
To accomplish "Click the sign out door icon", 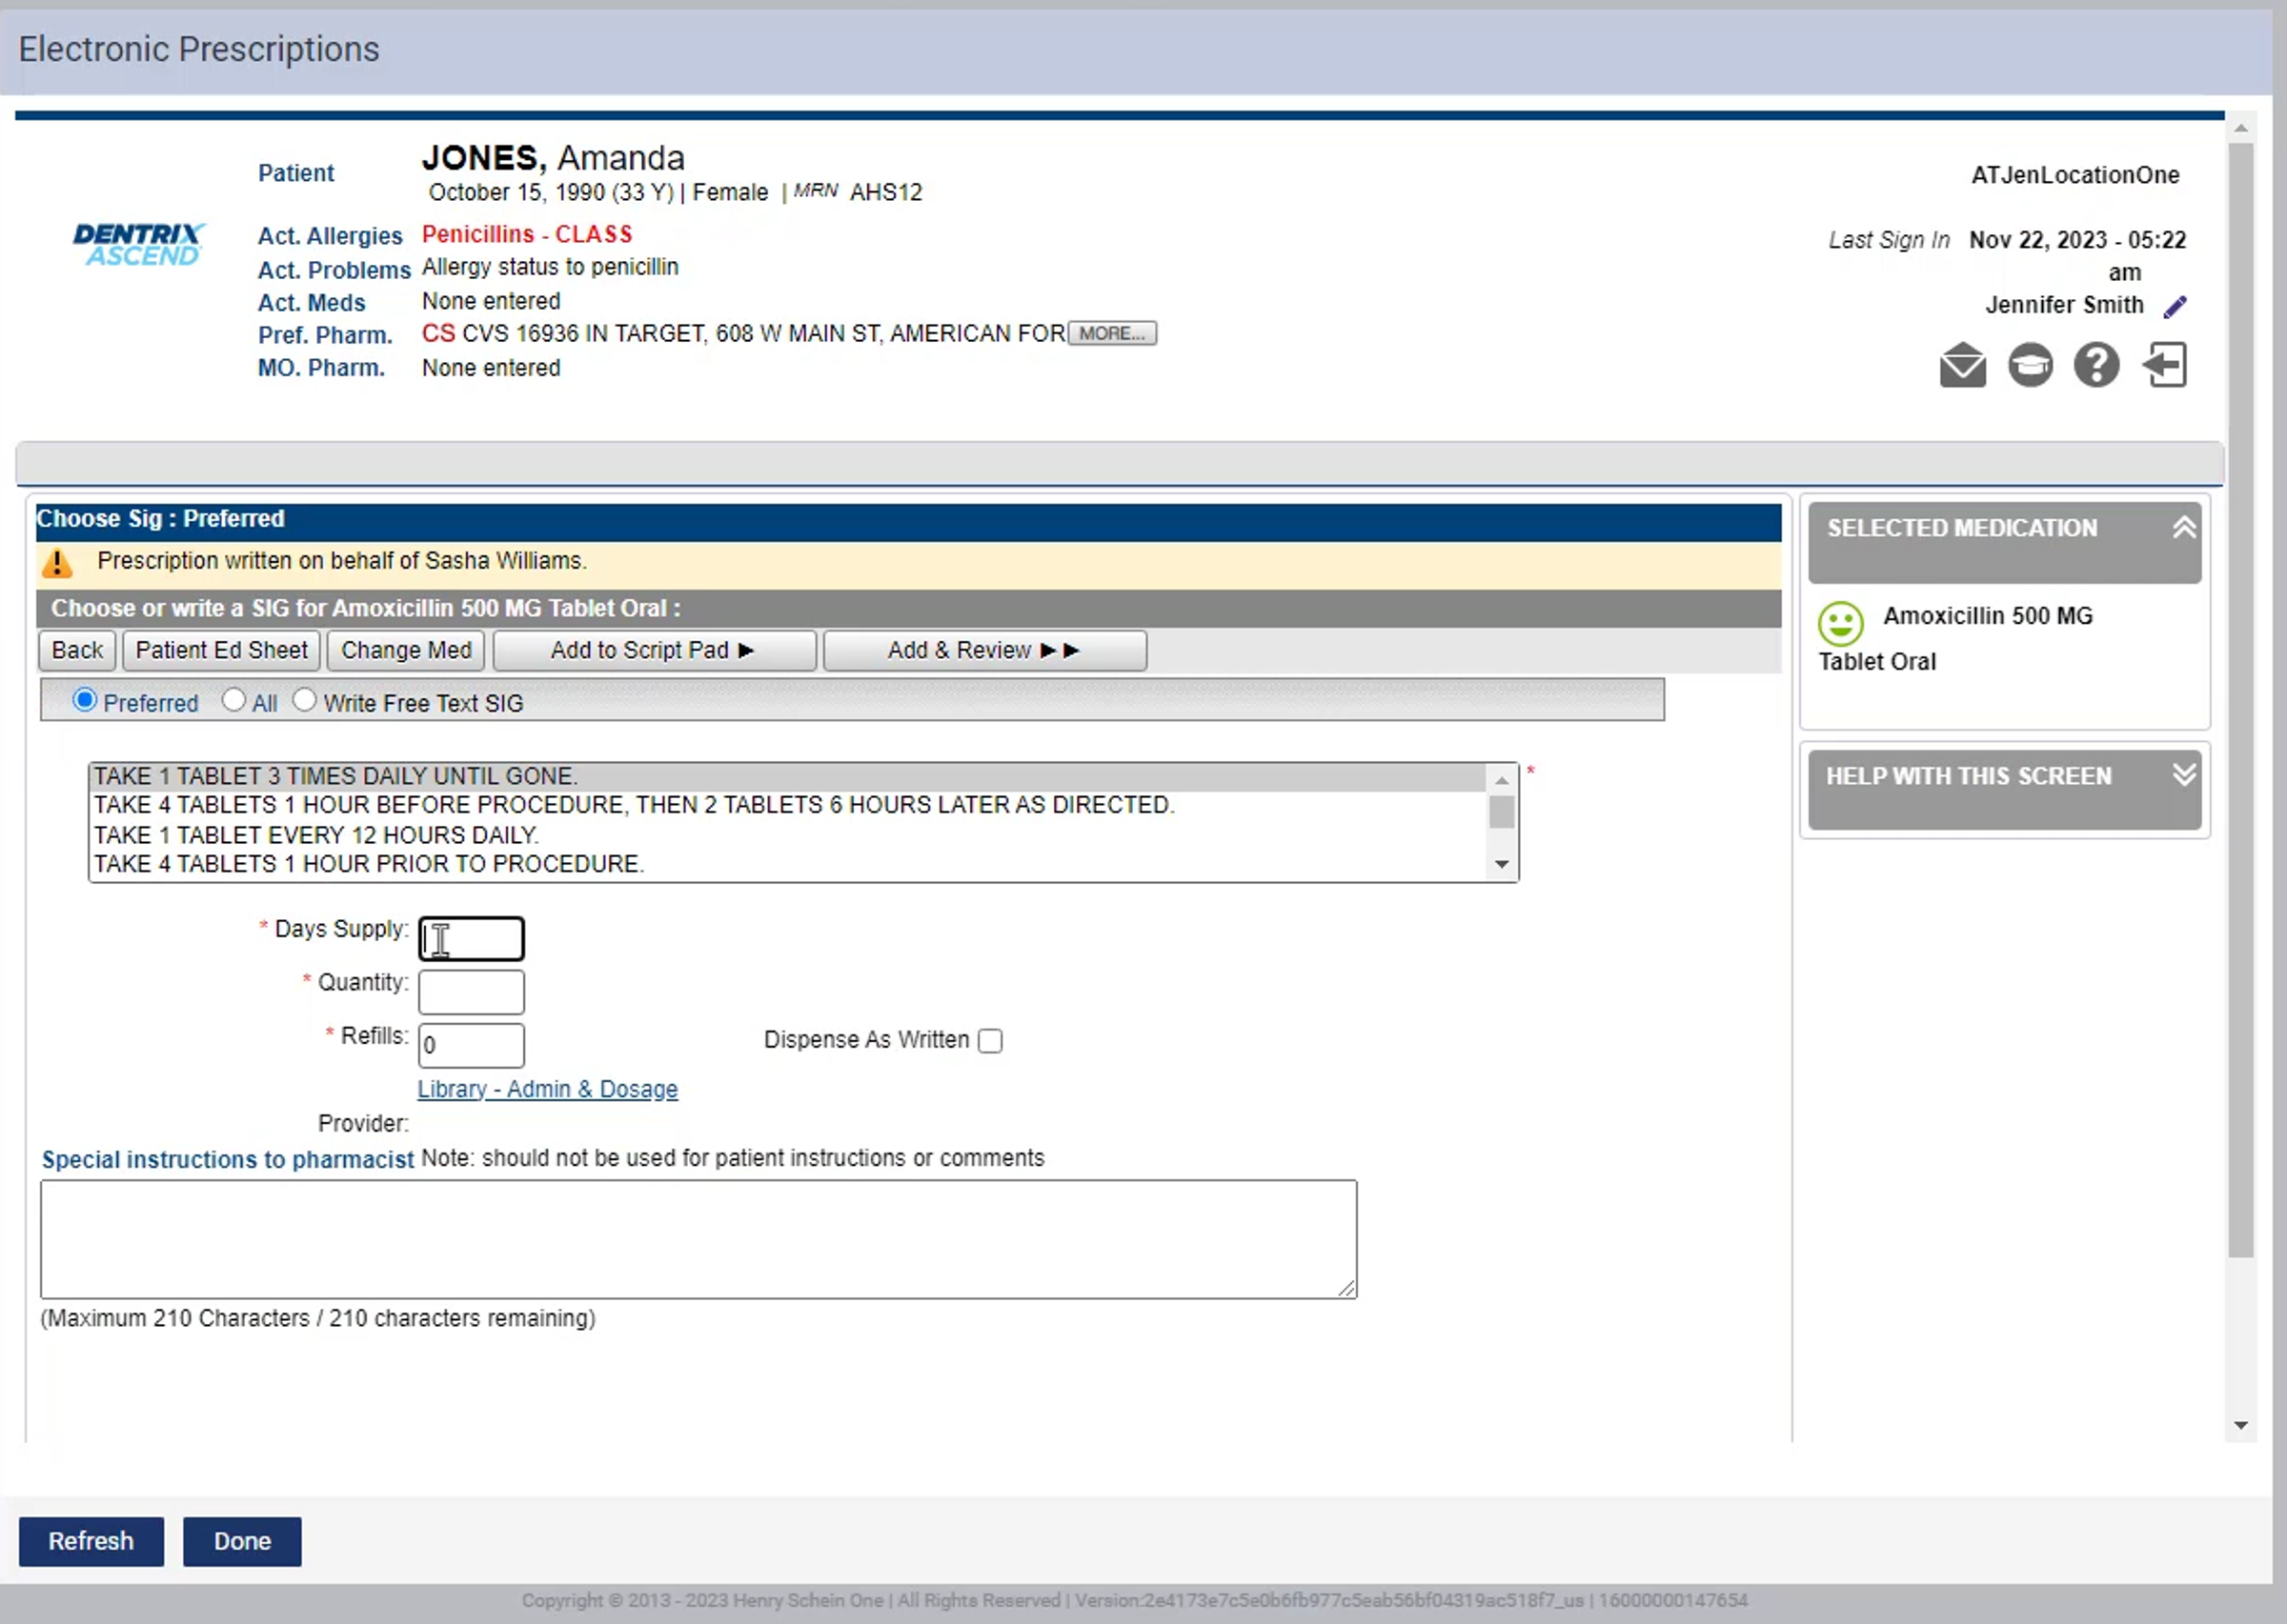I will click(x=2165, y=365).
